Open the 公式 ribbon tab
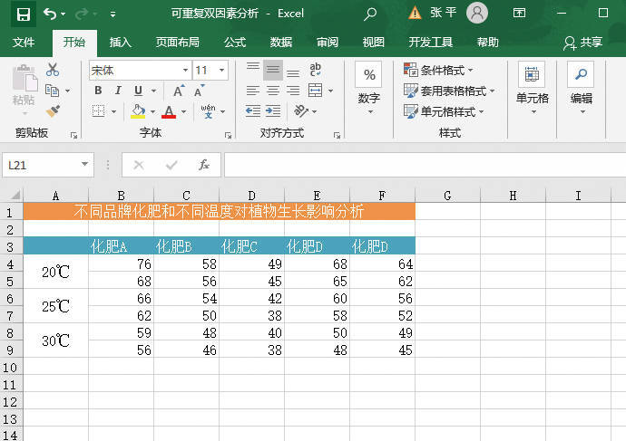Screen dimensions: 626x441 click(x=234, y=43)
